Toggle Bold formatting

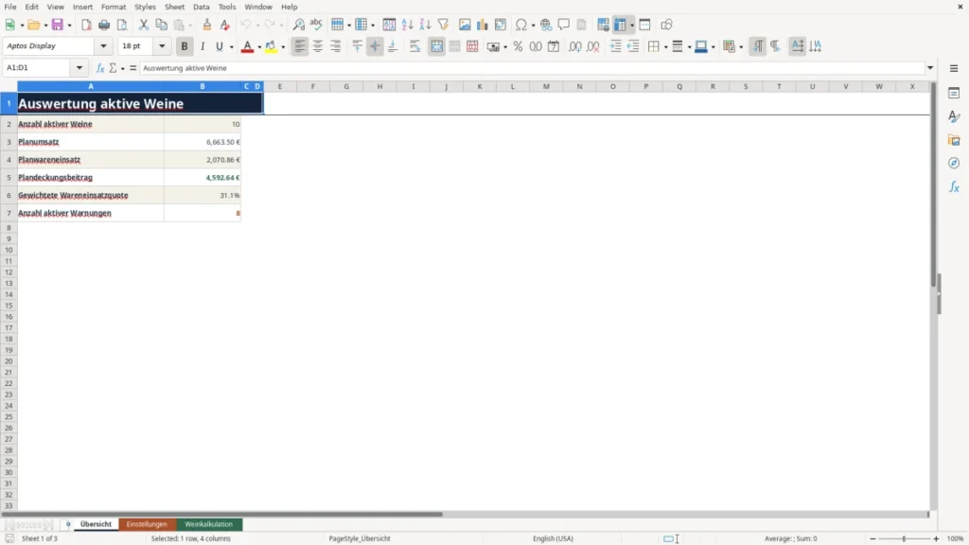pos(185,46)
